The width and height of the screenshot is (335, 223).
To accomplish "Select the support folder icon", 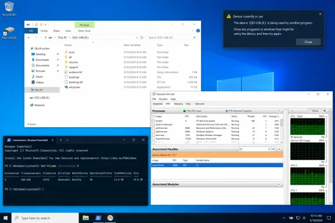I will pos(66,67).
